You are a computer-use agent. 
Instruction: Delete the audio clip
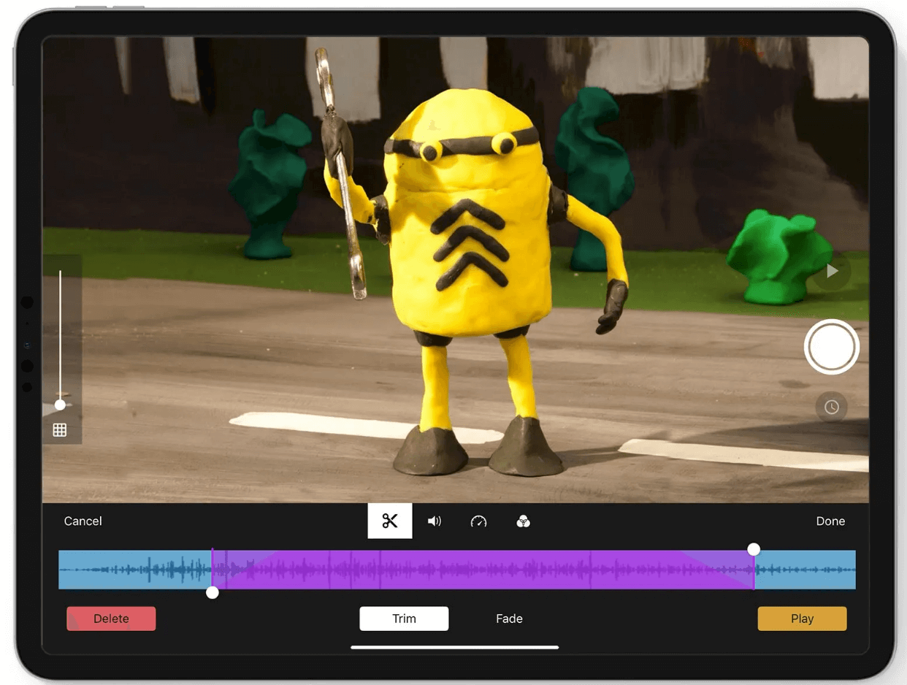click(111, 619)
